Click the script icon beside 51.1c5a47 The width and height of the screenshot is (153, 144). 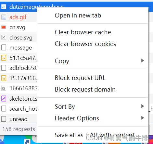point(4,58)
